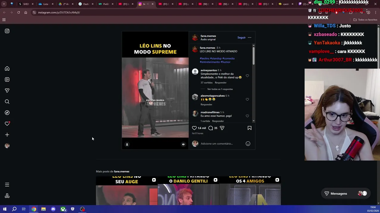380x213 pixels.
Task: Open profile avatar in sidebar
Action: pos(7,146)
